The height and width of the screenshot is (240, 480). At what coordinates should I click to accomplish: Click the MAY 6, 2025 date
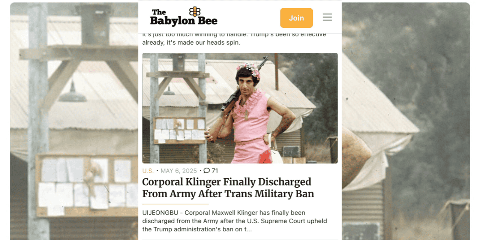point(179,171)
